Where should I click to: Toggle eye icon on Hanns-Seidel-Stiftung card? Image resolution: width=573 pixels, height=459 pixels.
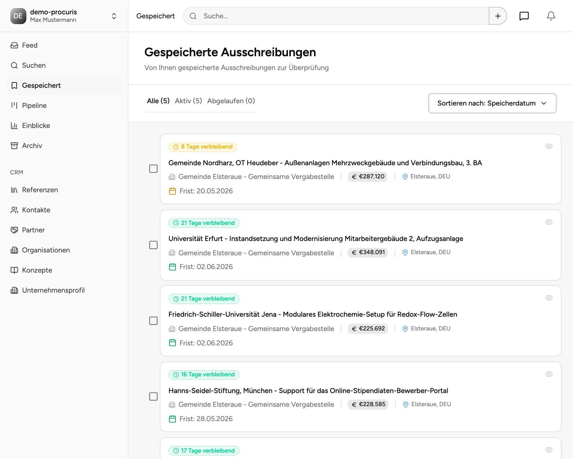549,374
